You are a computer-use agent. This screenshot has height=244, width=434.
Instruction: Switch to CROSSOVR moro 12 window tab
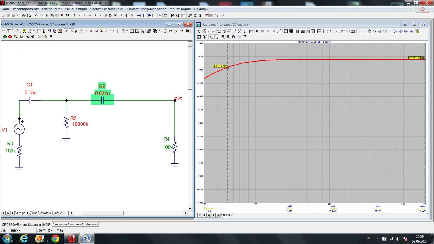click(x=26, y=224)
